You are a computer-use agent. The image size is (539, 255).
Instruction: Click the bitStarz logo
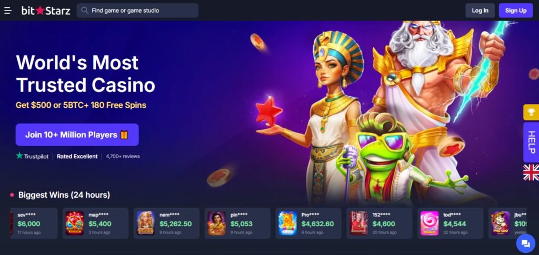46,11
